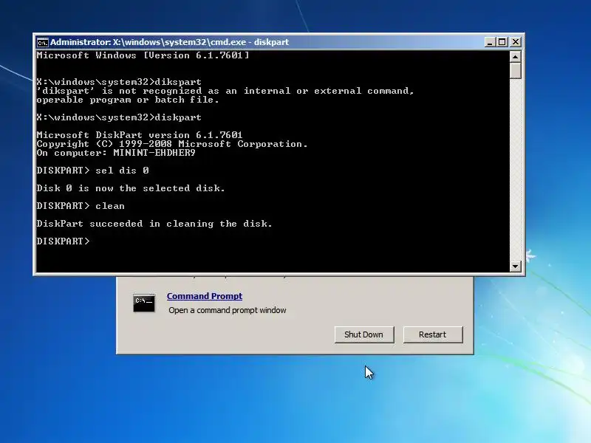Click the text 'On computer: MININT-EHDHER9'

[x=116, y=153]
